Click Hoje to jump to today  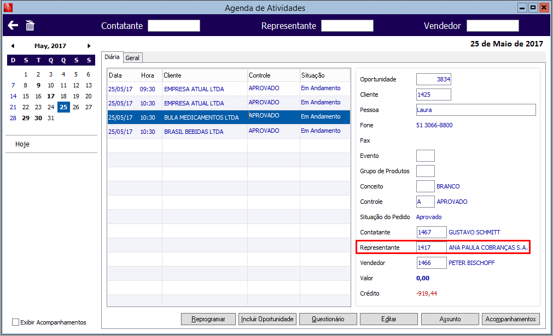click(x=22, y=144)
